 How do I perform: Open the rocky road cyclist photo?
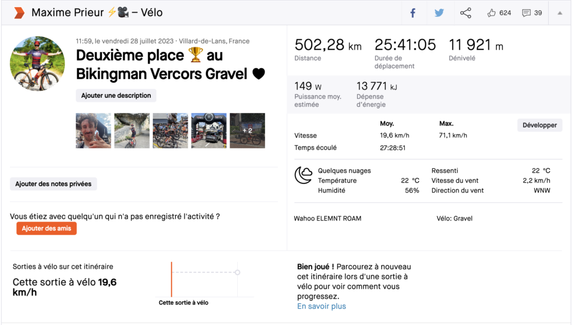132,131
